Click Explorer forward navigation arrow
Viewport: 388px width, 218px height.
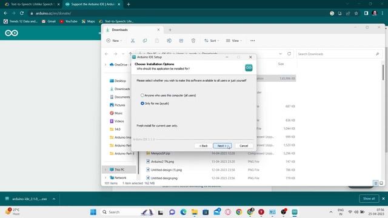click(x=115, y=54)
